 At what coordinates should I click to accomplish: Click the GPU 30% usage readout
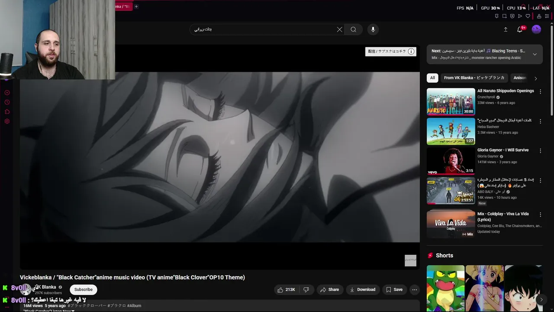click(x=490, y=8)
